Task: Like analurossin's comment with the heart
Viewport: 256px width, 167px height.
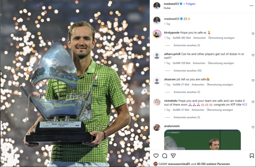Action: pos(253,127)
